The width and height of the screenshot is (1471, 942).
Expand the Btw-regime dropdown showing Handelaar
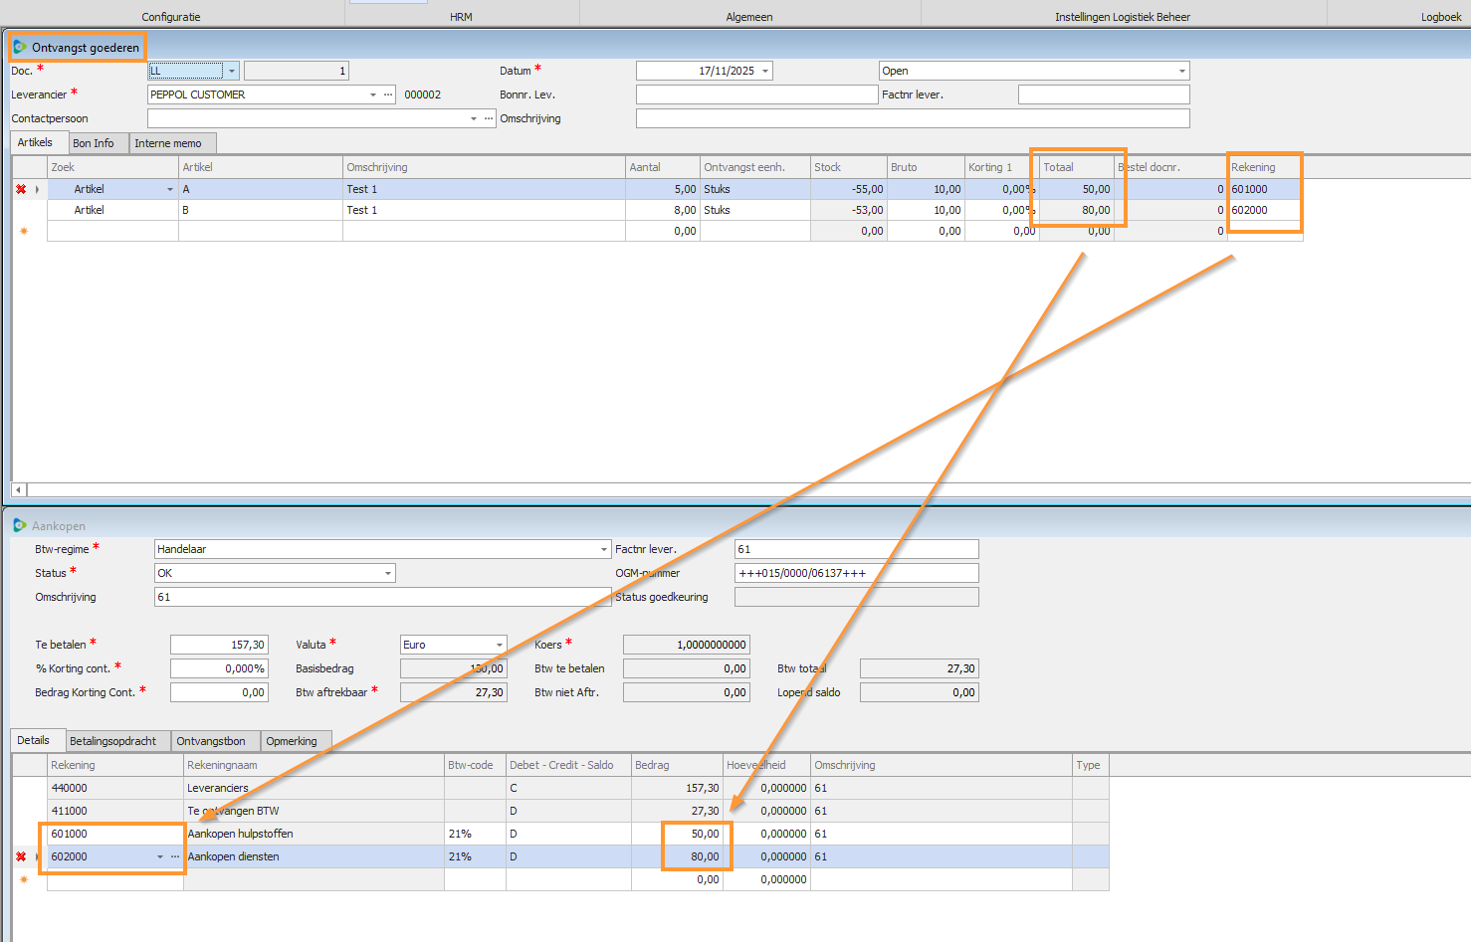pos(603,549)
